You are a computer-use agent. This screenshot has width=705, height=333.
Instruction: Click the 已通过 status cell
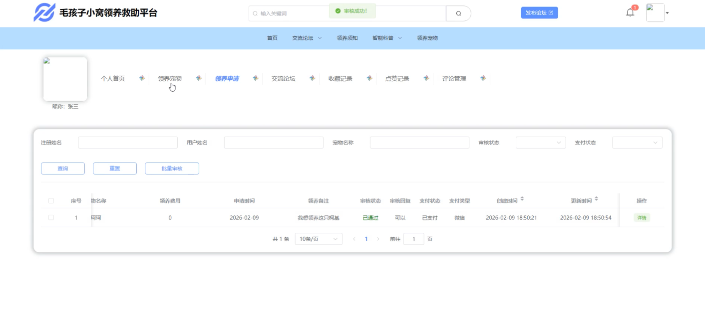coord(370,218)
